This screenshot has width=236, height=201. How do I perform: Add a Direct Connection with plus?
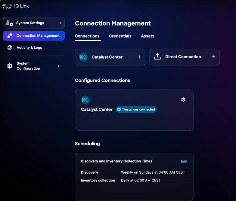214,56
